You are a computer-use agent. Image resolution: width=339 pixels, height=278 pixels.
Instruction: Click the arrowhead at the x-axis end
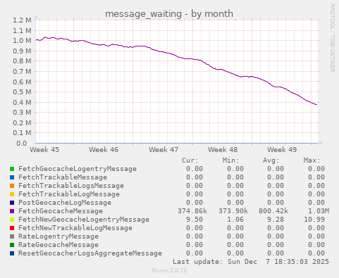pos(321,143)
